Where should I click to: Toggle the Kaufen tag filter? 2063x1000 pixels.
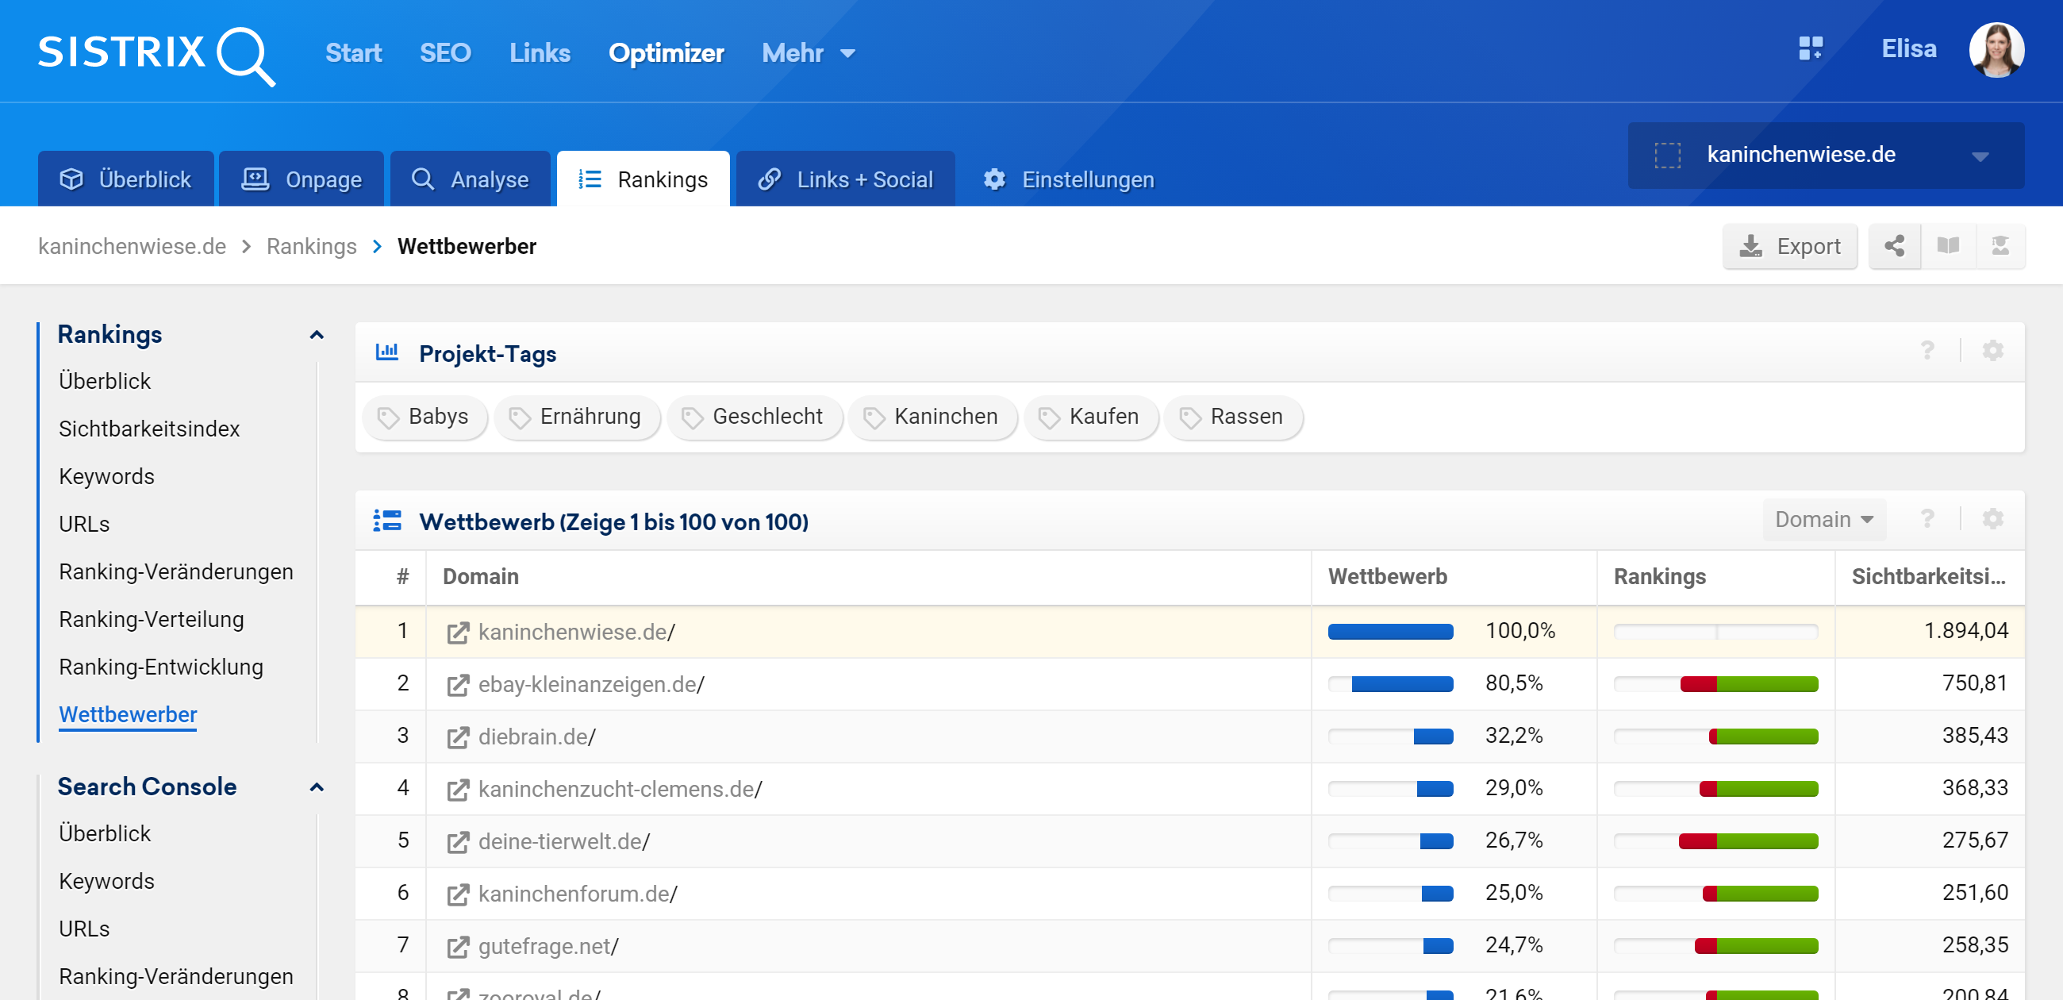pyautogui.click(x=1090, y=417)
